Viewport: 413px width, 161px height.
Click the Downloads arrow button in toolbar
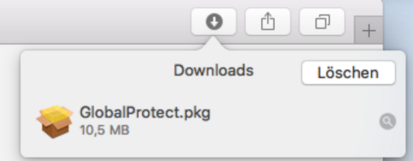(214, 22)
